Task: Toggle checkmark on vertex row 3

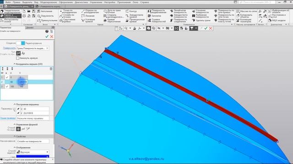Action: pyautogui.click(x=7, y=87)
